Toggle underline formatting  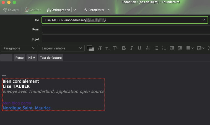click(139, 48)
